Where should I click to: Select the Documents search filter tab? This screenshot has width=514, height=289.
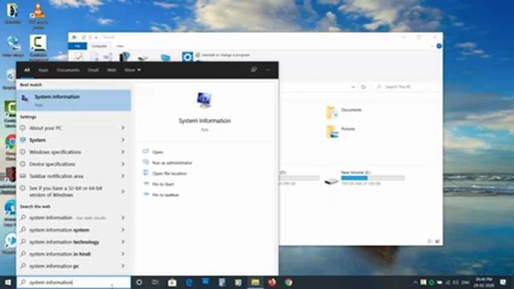pyautogui.click(x=67, y=70)
